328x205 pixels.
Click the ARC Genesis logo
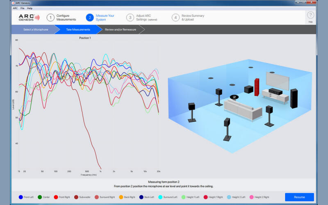[29, 18]
